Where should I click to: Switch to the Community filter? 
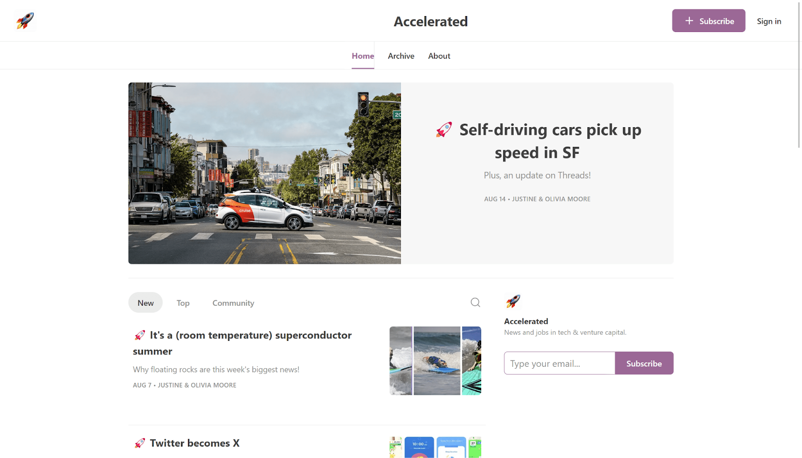point(233,303)
